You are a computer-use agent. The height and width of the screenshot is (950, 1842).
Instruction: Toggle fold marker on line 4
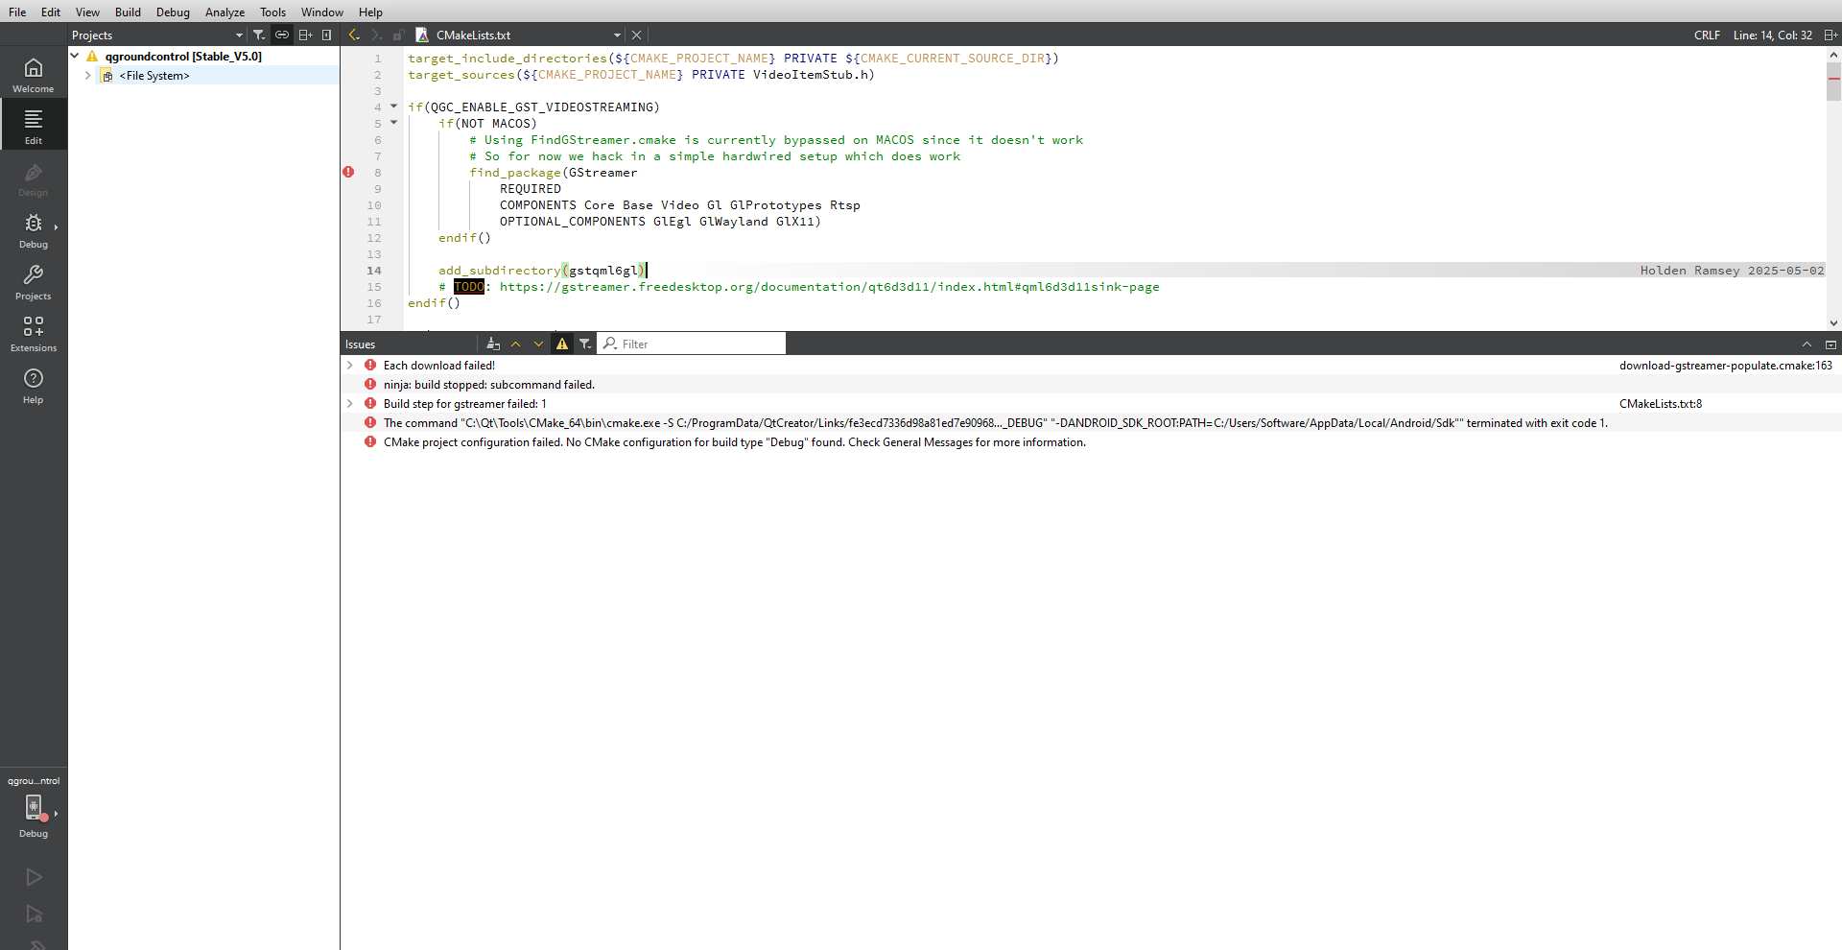[x=393, y=107]
